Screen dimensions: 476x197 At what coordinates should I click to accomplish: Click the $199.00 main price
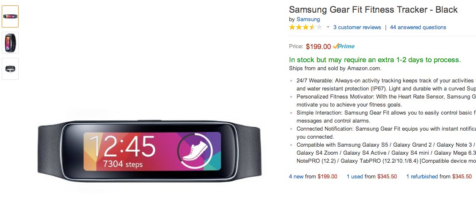click(318, 47)
